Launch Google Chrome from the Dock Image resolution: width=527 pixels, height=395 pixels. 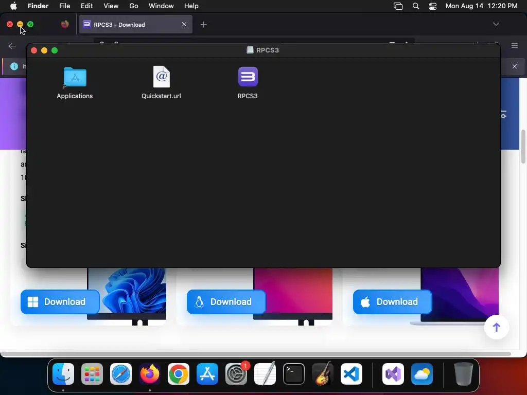click(179, 374)
